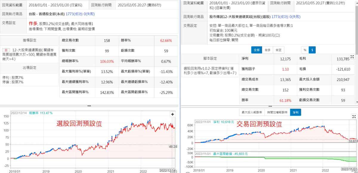Click the plus icon on left chart
Screen dimensions: 358x173
(172, 114)
